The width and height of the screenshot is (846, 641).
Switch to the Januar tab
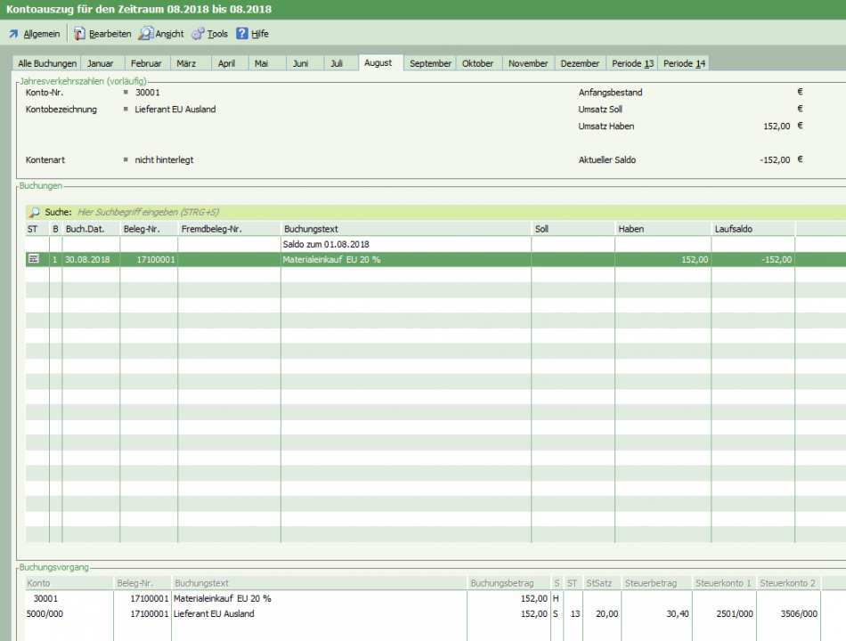pyautogui.click(x=102, y=63)
